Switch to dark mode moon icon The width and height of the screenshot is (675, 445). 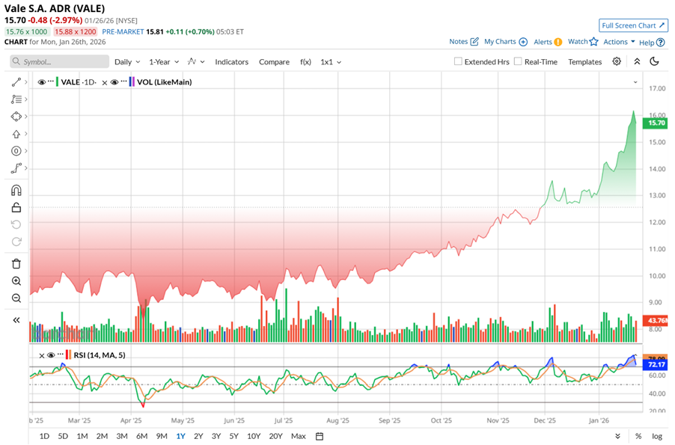click(x=654, y=61)
